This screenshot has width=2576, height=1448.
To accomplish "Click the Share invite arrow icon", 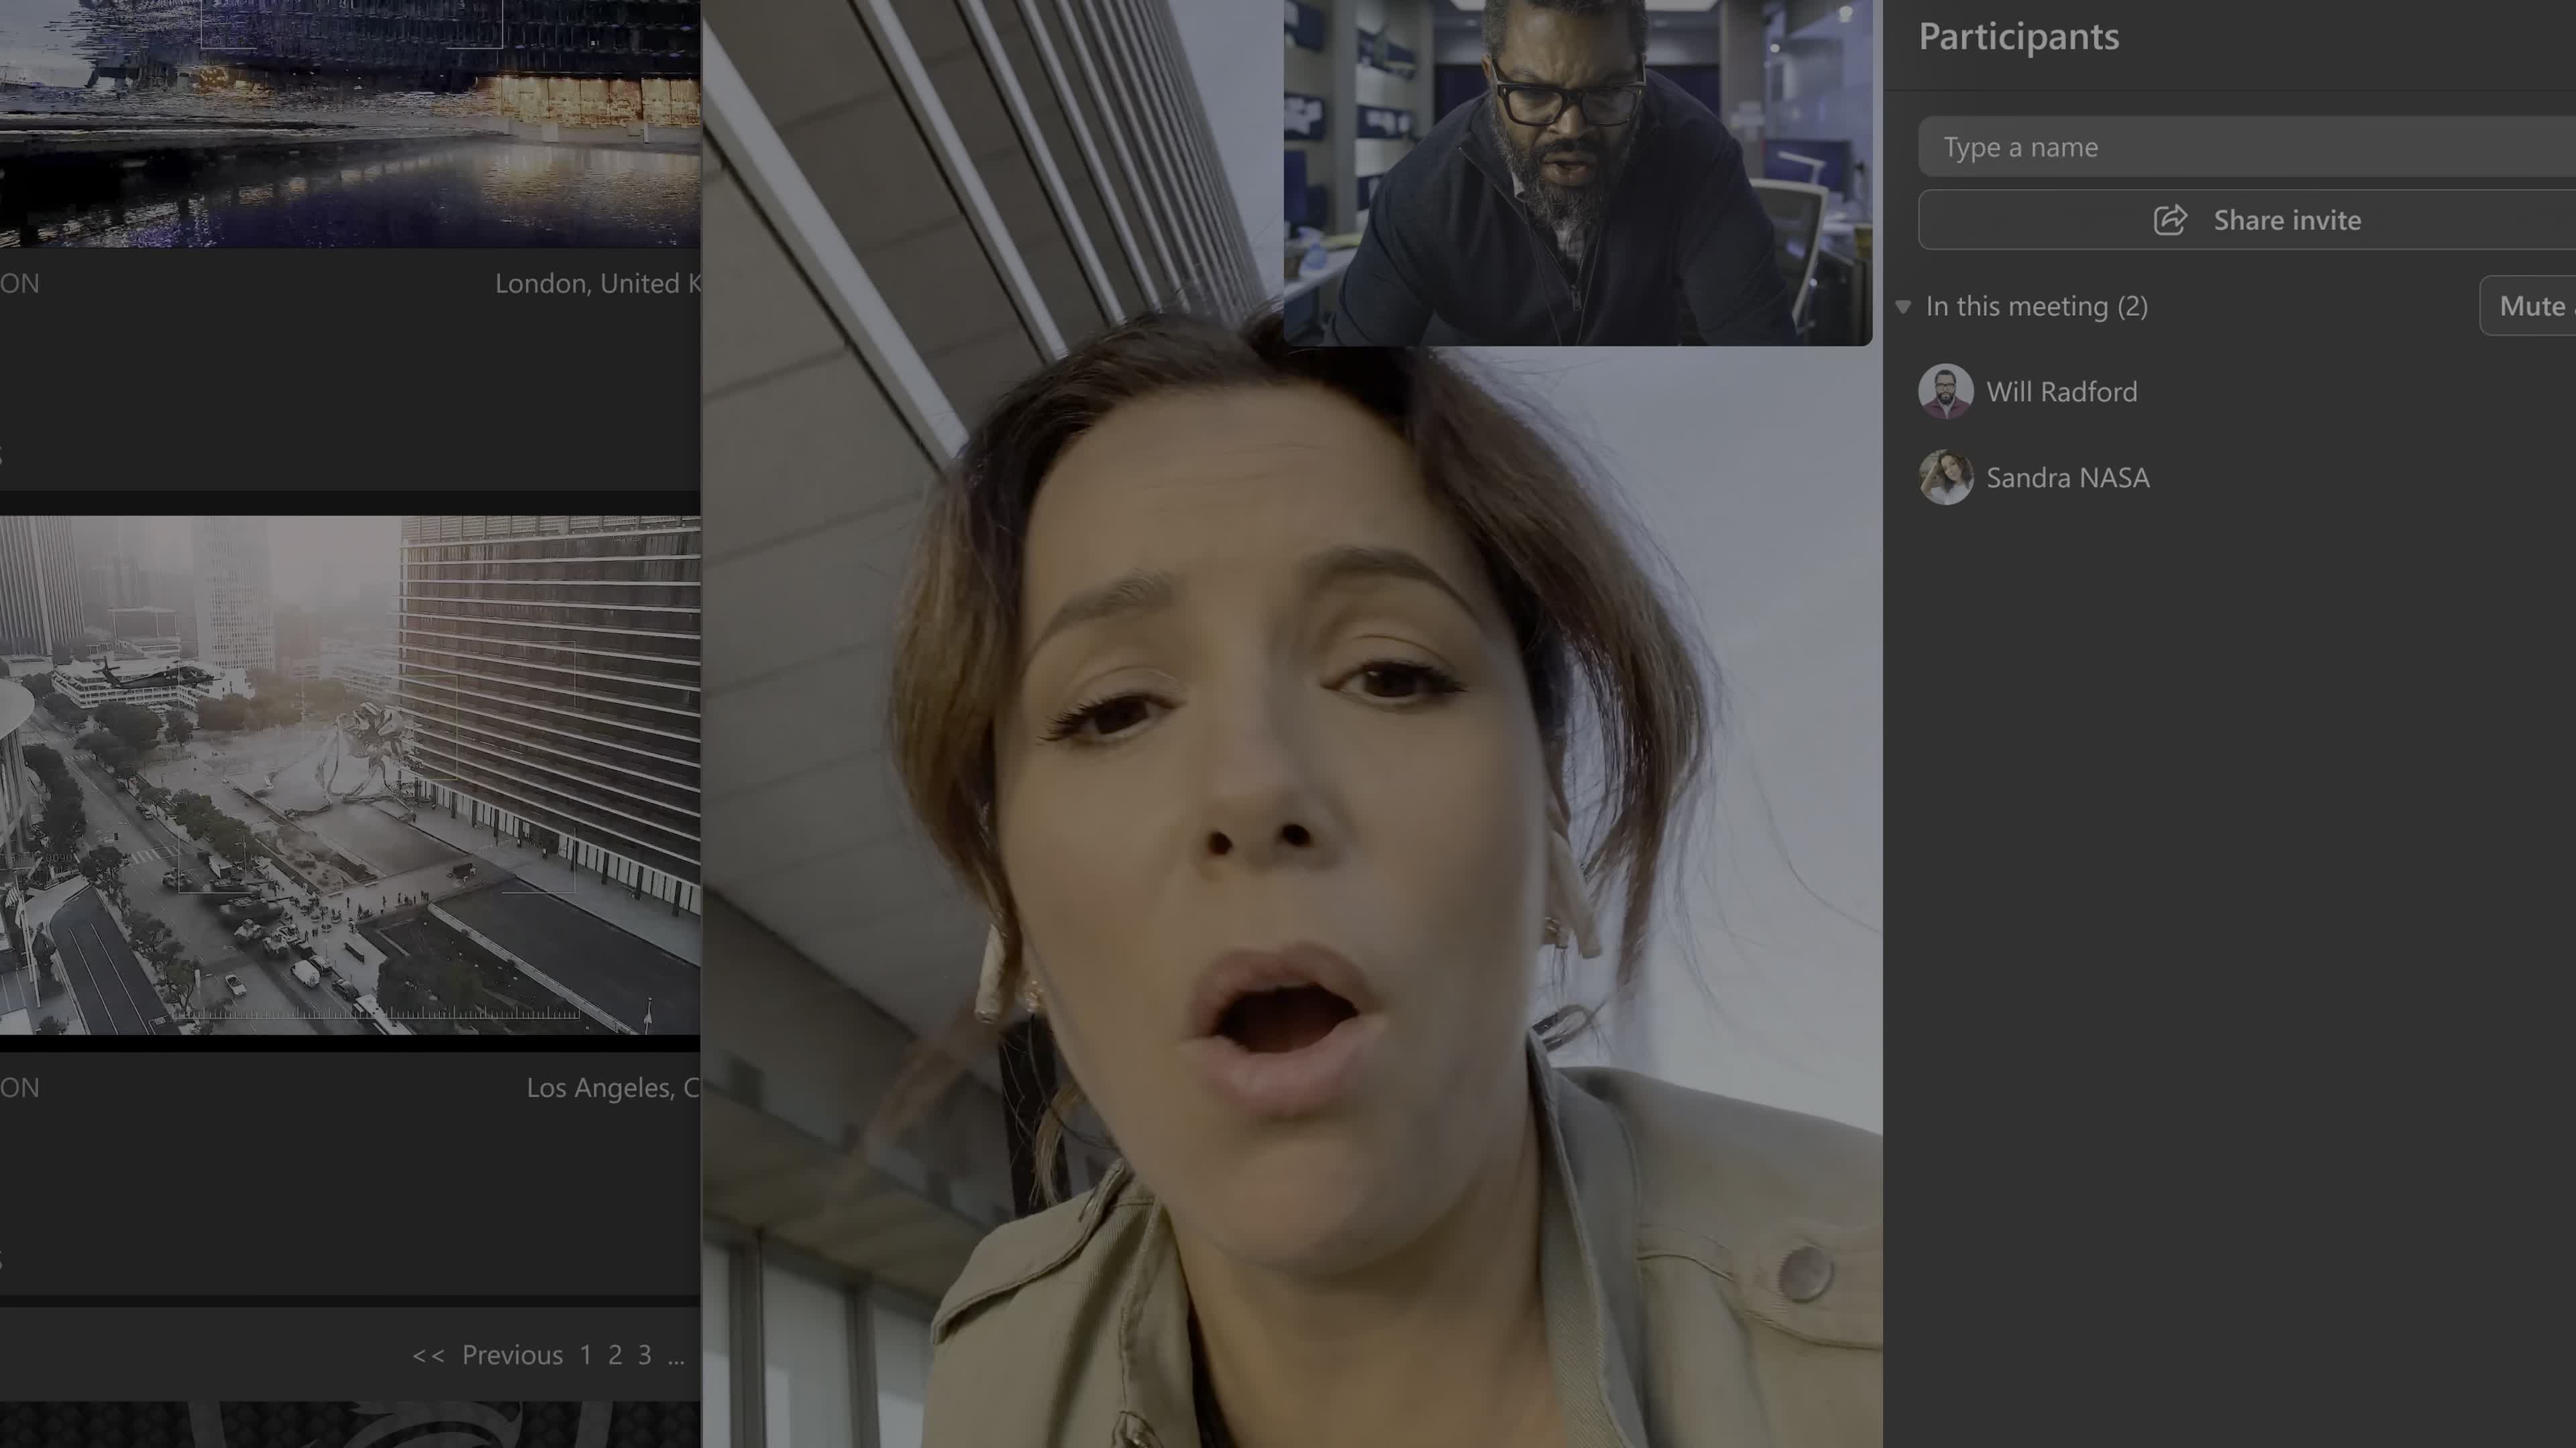I will point(2169,220).
